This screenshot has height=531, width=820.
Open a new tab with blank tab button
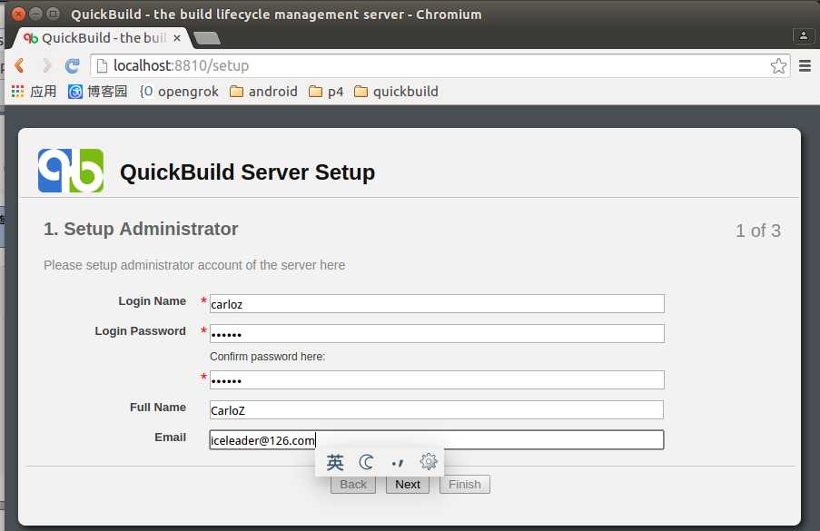[206, 38]
